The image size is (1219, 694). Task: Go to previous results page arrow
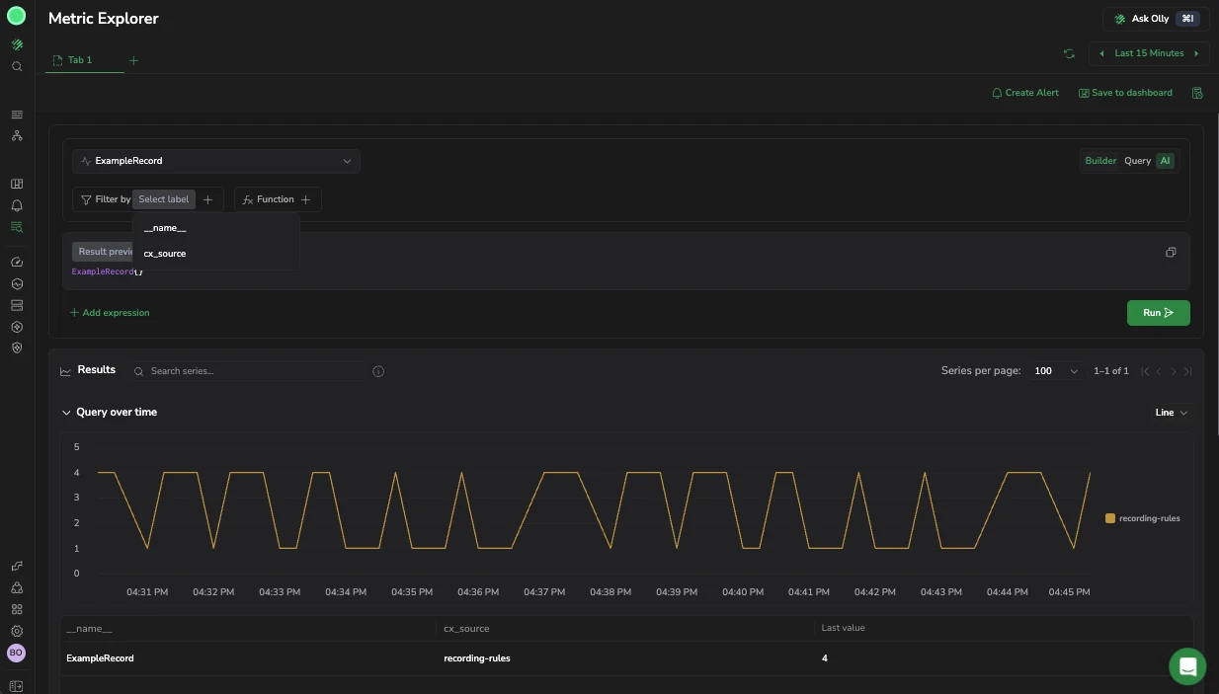tap(1159, 371)
